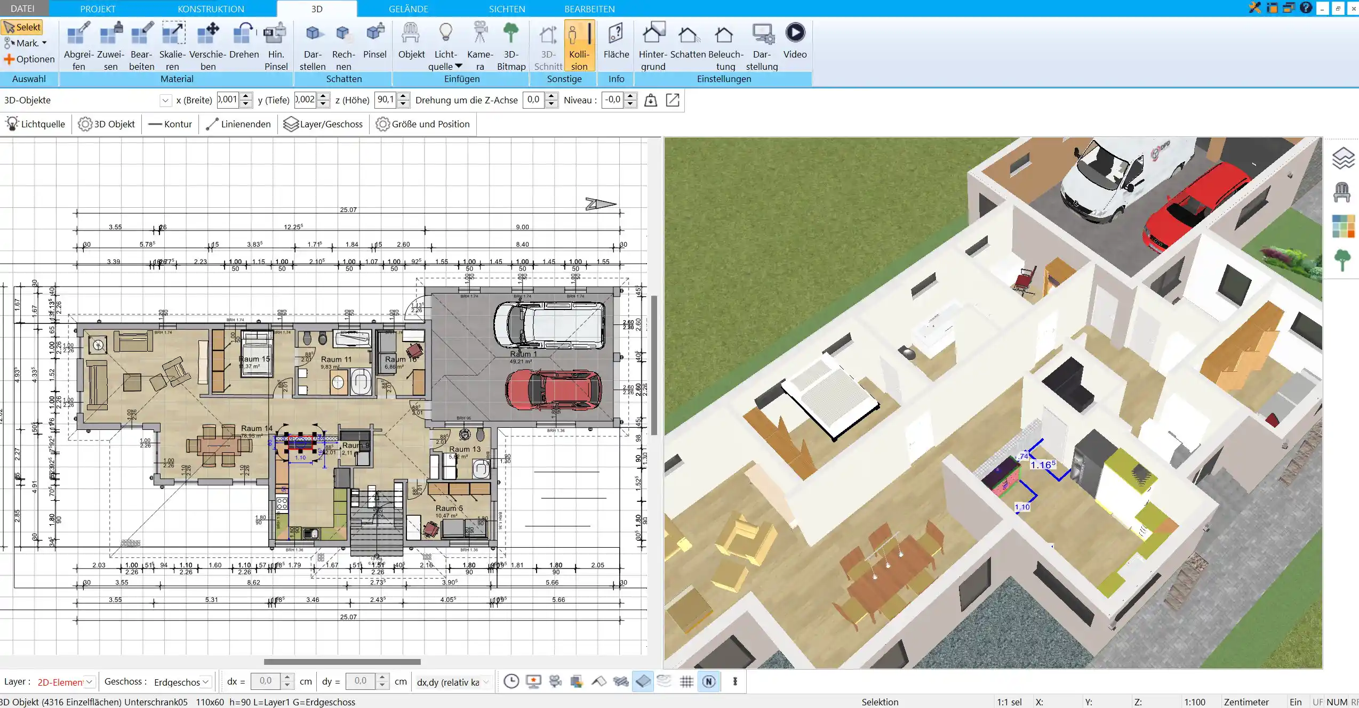The image size is (1359, 708).
Task: Insert a Kamera
Action: [480, 46]
